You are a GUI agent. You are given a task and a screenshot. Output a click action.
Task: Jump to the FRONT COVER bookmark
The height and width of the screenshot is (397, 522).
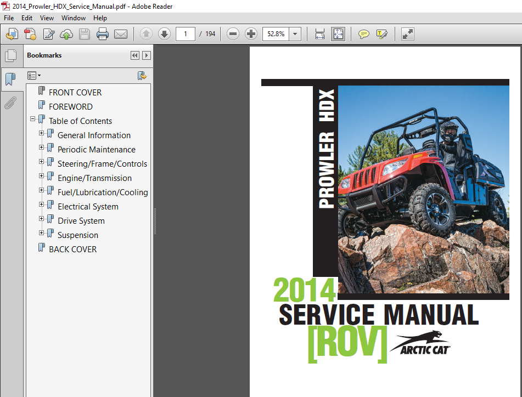(x=75, y=93)
